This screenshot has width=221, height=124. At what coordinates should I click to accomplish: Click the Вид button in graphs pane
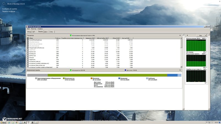pyautogui.click(x=201, y=36)
